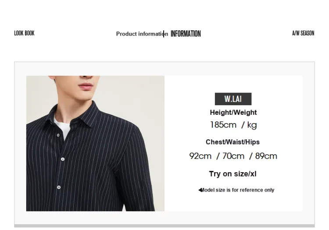This screenshot has width=329, height=230.
Task: Click the kg weight unit text
Action: pyautogui.click(x=252, y=125)
